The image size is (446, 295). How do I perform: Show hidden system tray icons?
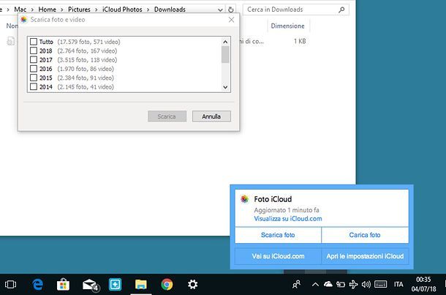click(315, 285)
